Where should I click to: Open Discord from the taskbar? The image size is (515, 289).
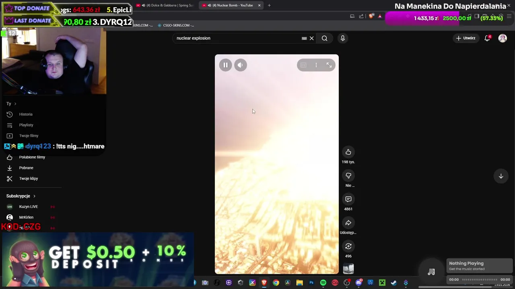(358, 283)
